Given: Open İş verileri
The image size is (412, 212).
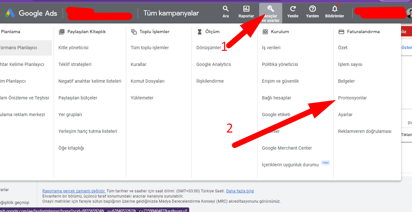Looking at the screenshot, I should (x=271, y=48).
